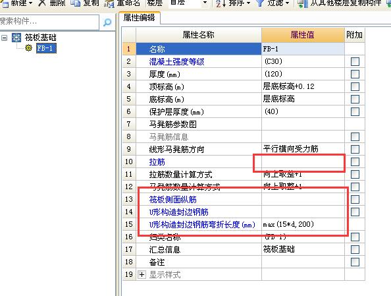
Task: Click the New (新建) component icon
Action: tap(5, 3)
